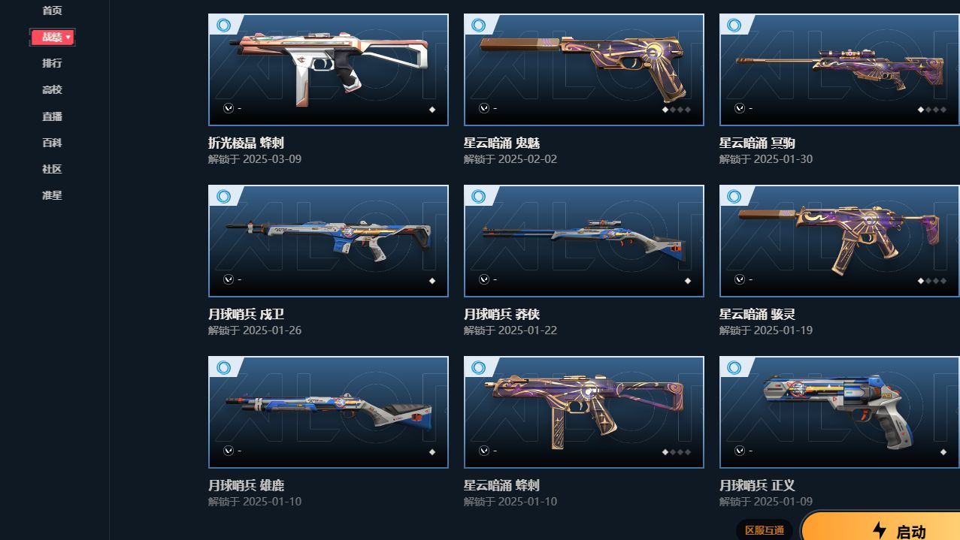Click the points icon on 月球哨兵 雄鹿 card
960x540 pixels.
(x=229, y=451)
